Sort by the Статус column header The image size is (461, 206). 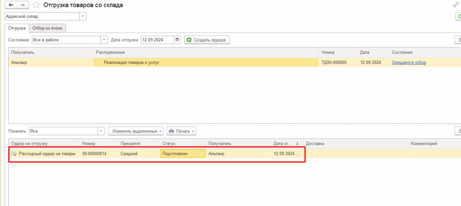point(183,143)
